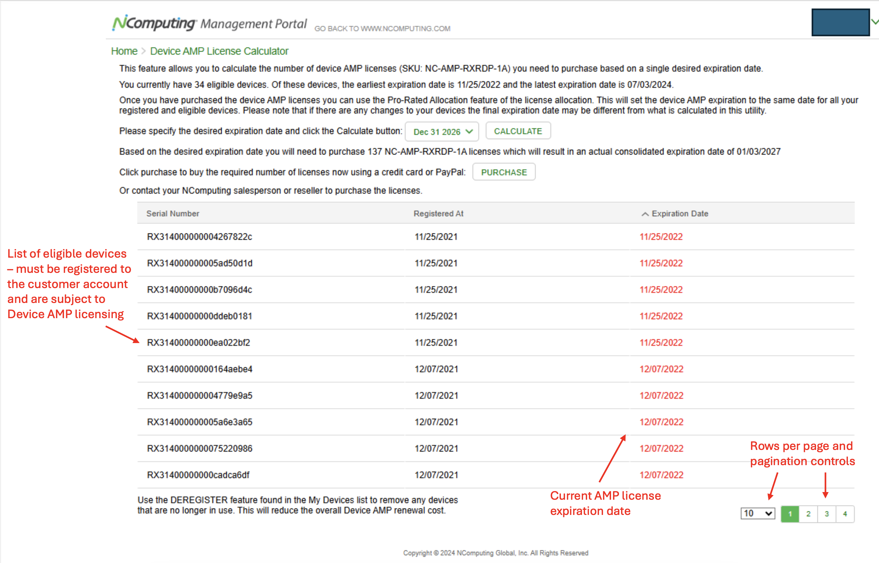Sort by Serial Number column

click(173, 213)
